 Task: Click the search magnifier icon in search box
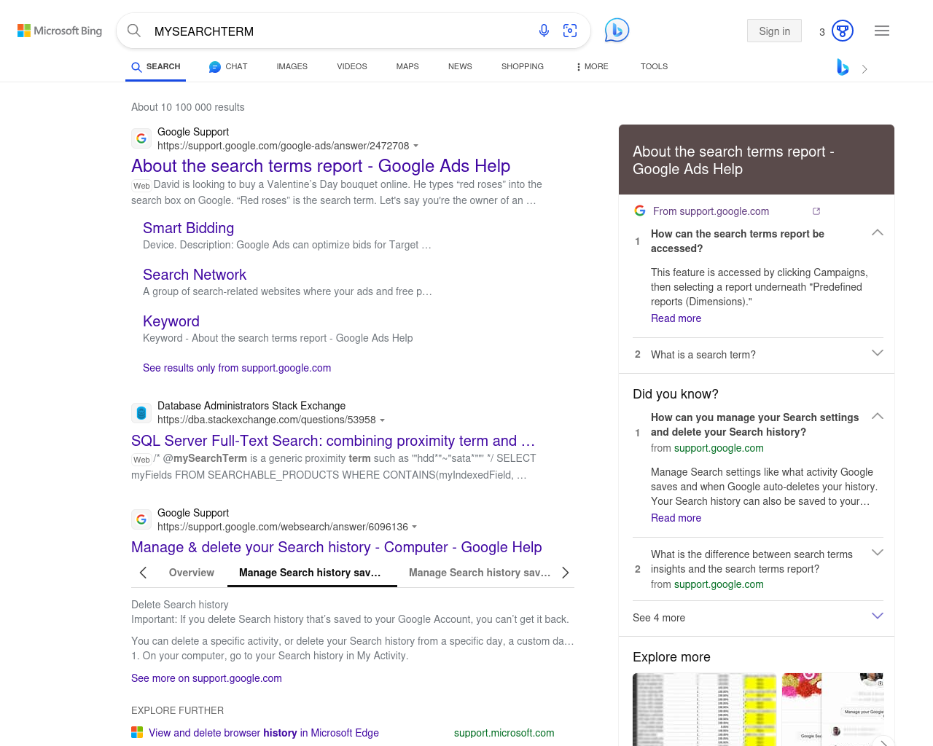134,31
